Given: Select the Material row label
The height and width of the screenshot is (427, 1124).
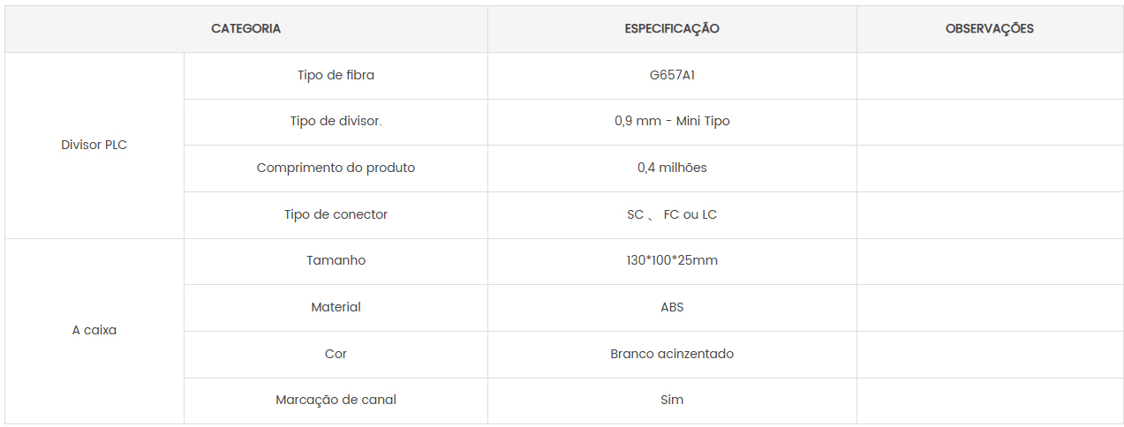Looking at the screenshot, I should pos(336,308).
